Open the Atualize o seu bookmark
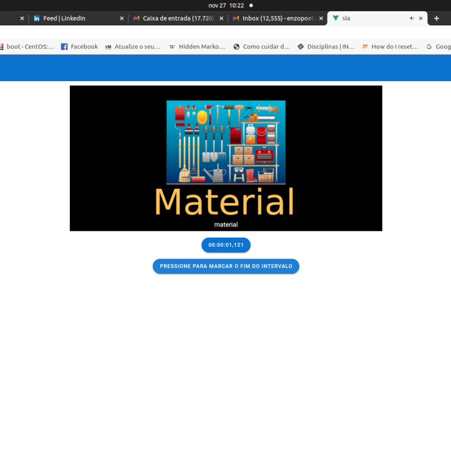The height and width of the screenshot is (450, 451). tap(132, 47)
